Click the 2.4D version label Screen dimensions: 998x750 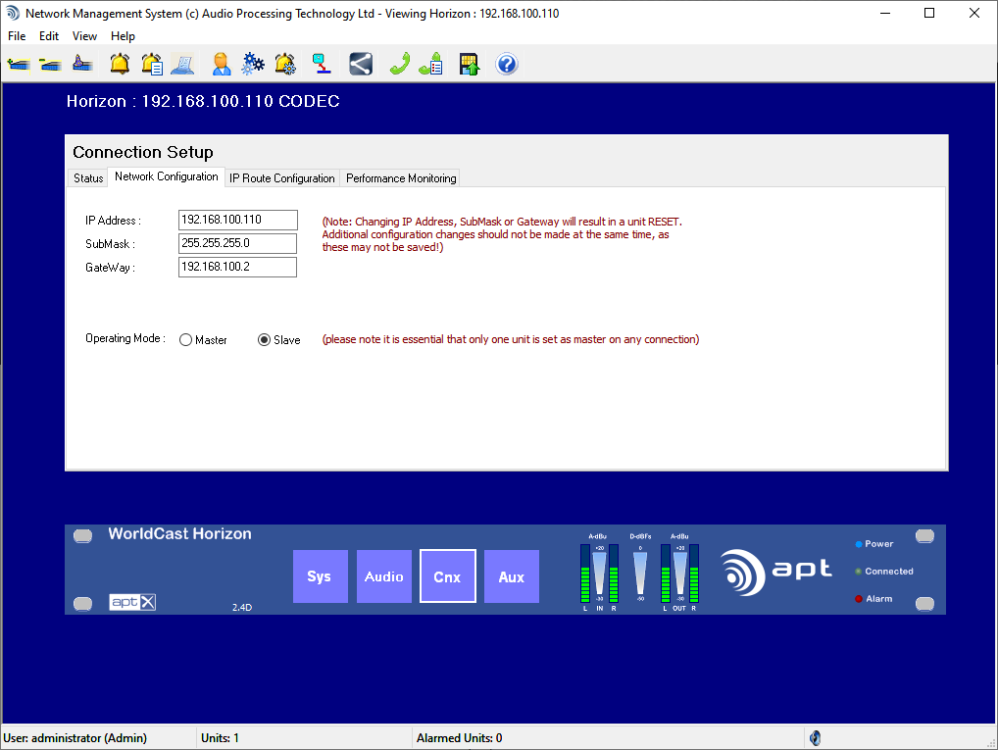click(242, 608)
